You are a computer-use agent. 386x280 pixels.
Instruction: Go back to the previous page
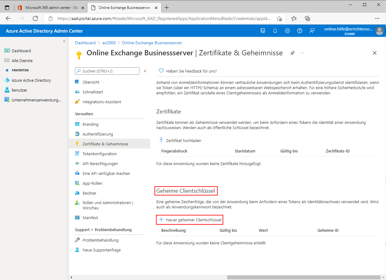click(x=8, y=18)
